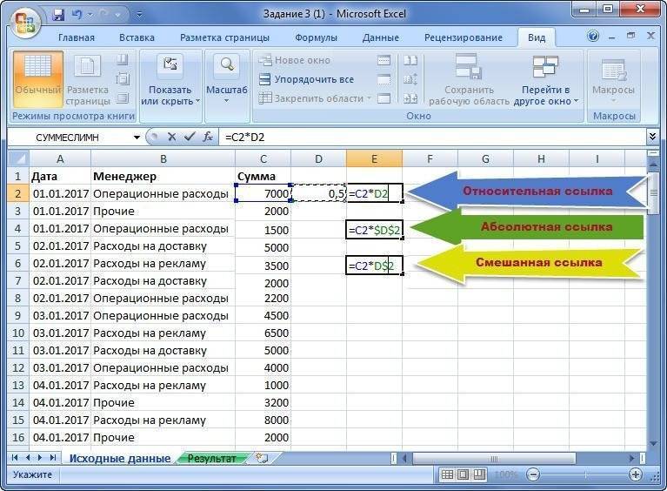Click the Save icon in Quick Access toolbar
The image size is (667, 491).
pos(58,15)
